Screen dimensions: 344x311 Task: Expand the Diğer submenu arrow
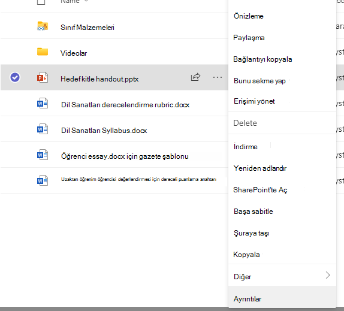328,275
